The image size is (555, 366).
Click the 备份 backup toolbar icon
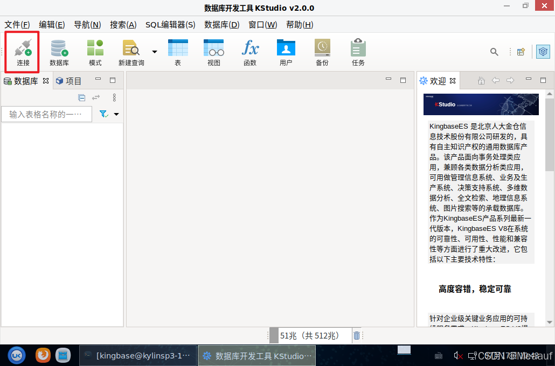[322, 52]
